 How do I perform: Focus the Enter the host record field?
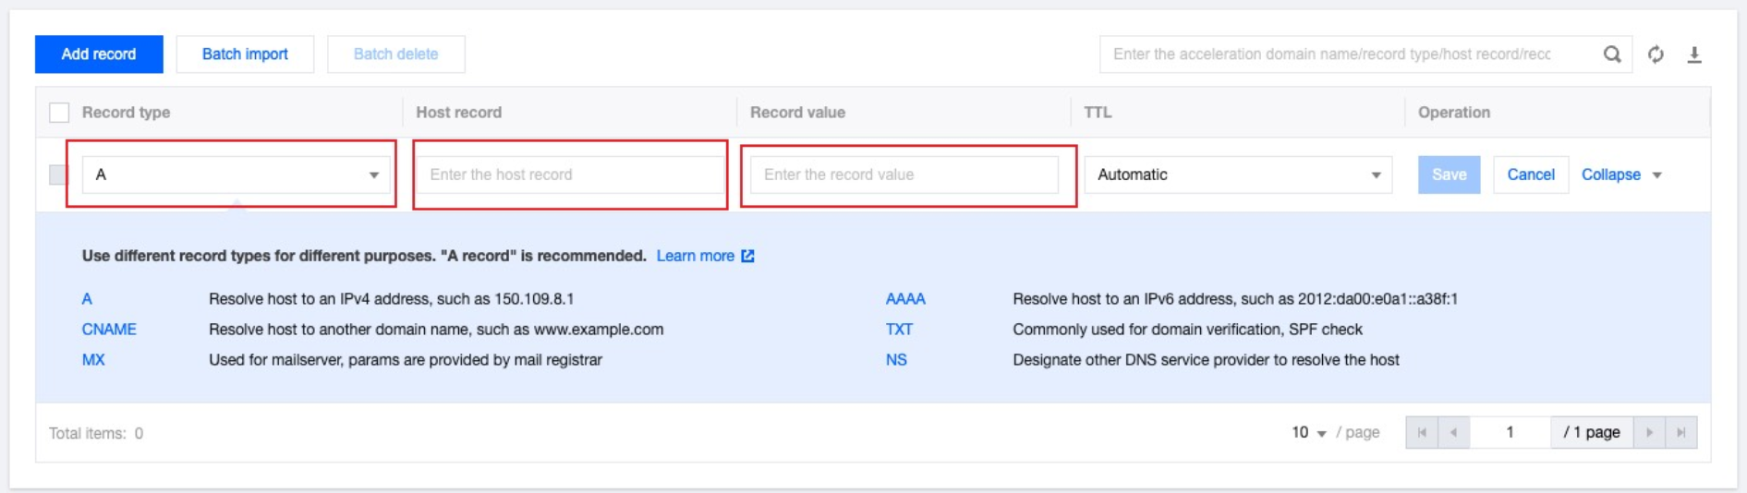570,174
